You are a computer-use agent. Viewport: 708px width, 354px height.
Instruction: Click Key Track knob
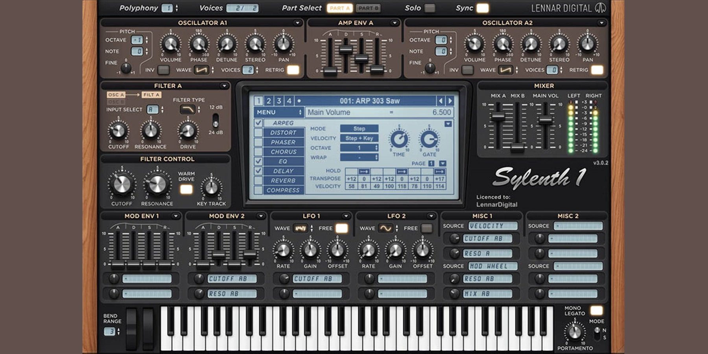point(212,188)
